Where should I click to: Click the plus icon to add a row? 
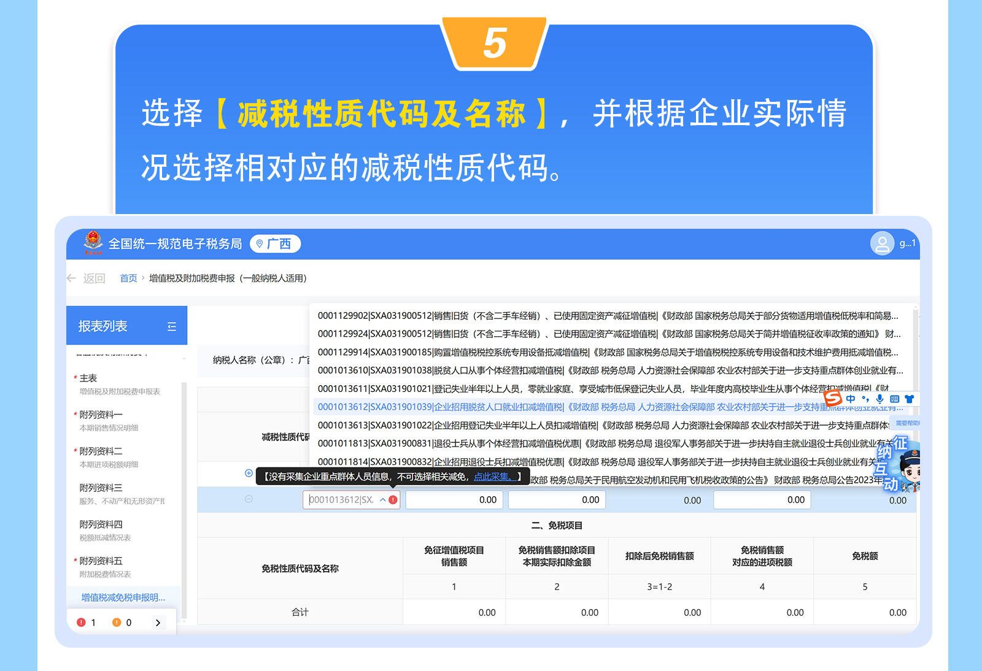[x=248, y=473]
